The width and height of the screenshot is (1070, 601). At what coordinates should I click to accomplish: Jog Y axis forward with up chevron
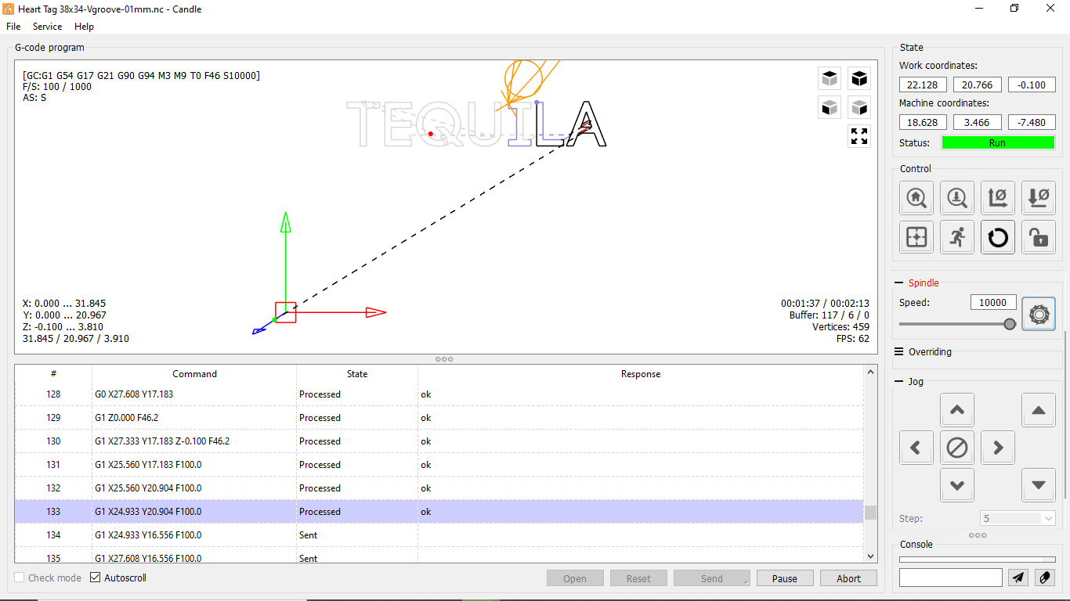pos(957,410)
